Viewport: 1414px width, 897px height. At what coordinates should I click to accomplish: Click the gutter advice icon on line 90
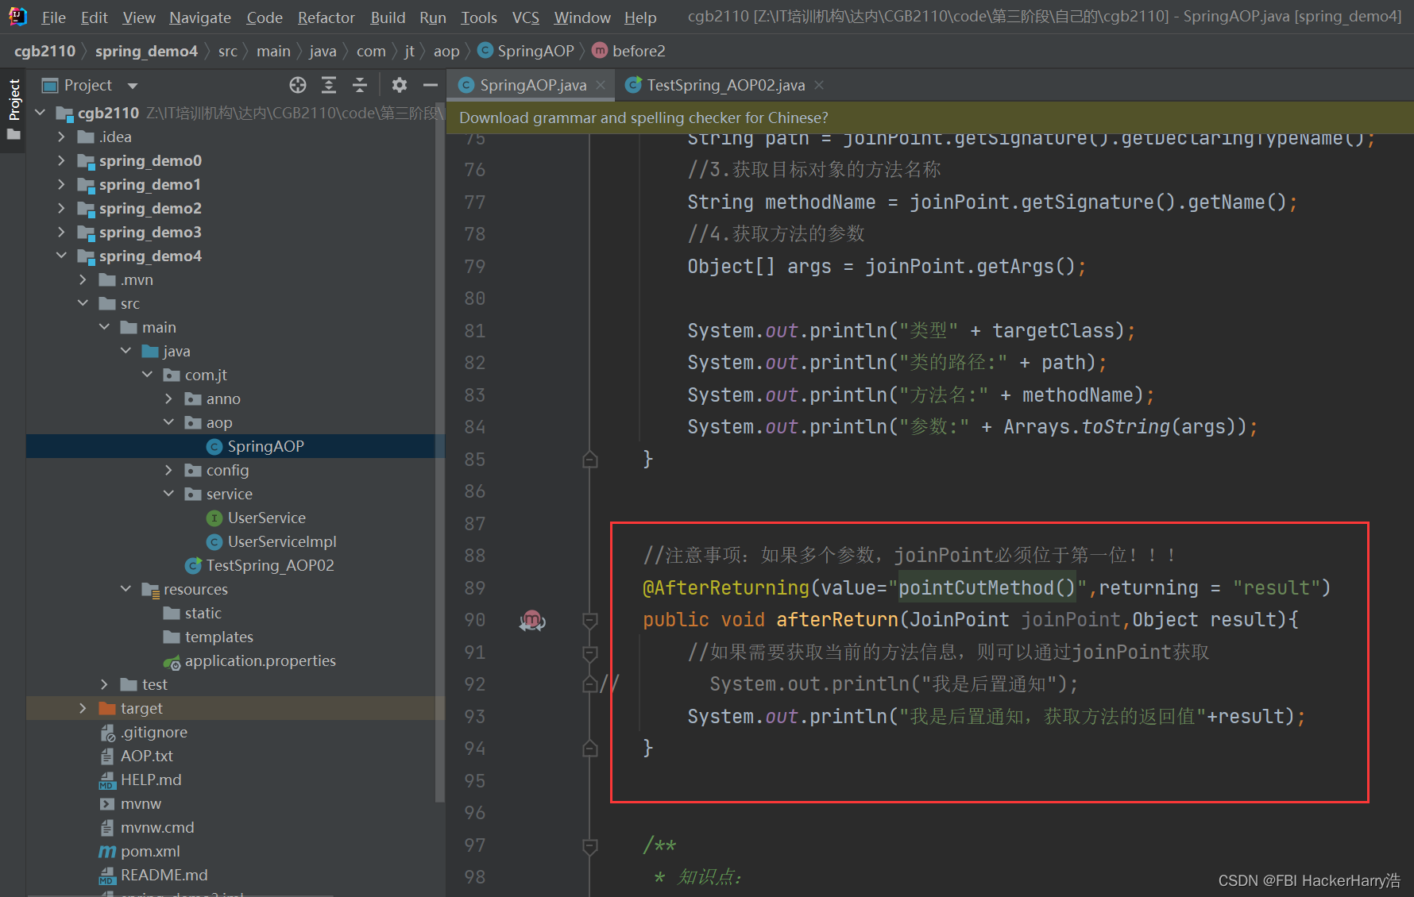(532, 620)
